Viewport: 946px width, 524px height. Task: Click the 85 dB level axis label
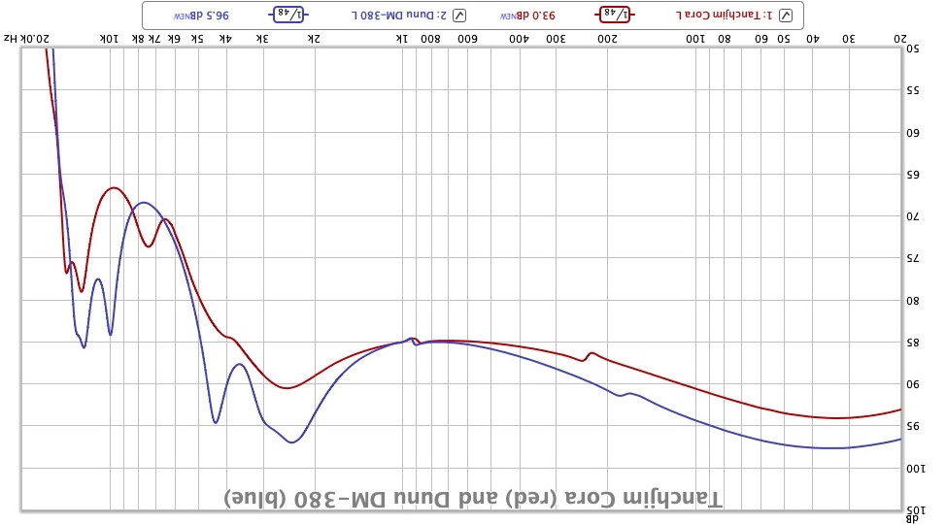(913, 343)
